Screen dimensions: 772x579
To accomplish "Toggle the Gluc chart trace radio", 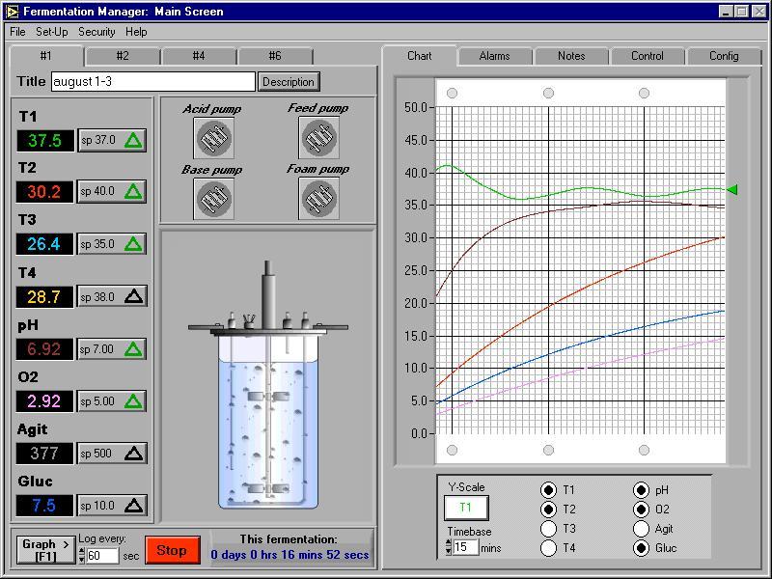I will coord(641,548).
